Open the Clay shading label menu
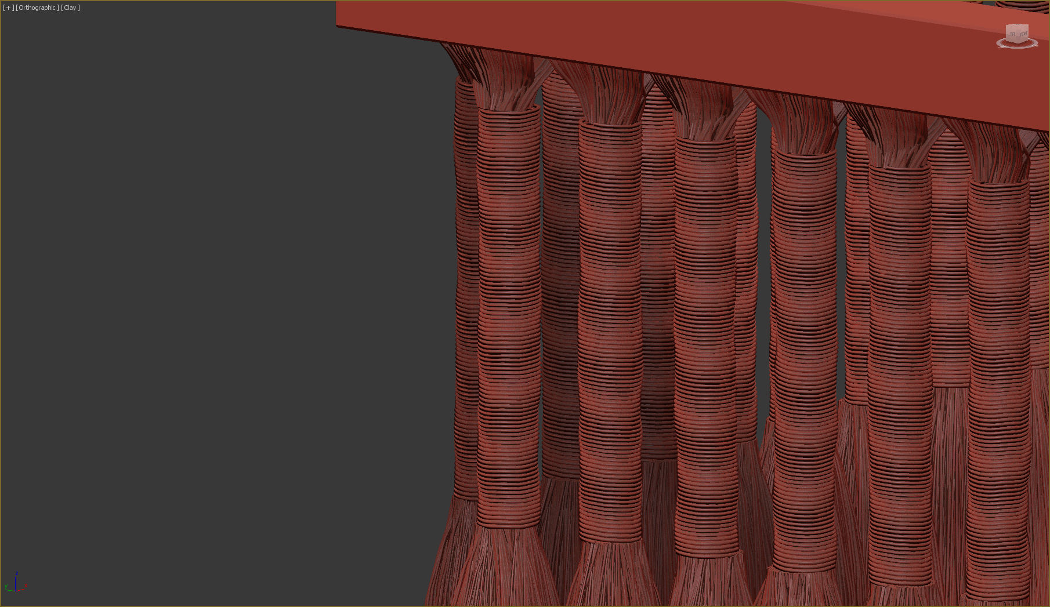The image size is (1050, 607). [70, 8]
